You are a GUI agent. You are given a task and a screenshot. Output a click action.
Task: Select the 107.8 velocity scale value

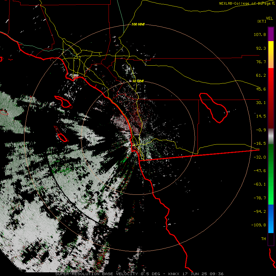260,34
